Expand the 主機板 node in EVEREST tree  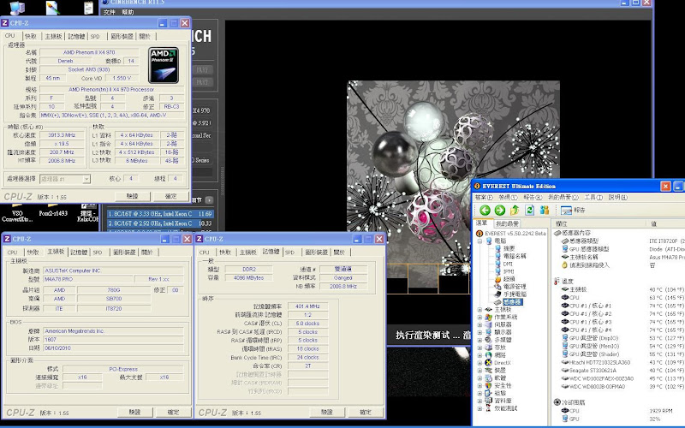coord(479,309)
